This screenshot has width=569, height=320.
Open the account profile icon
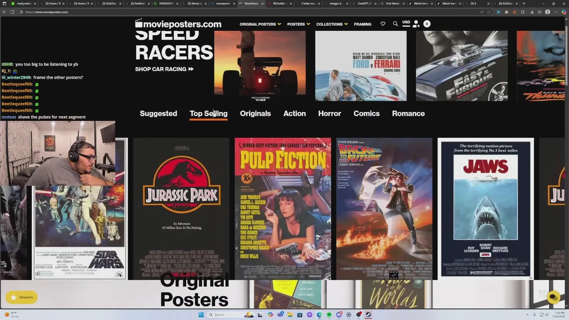point(416,24)
